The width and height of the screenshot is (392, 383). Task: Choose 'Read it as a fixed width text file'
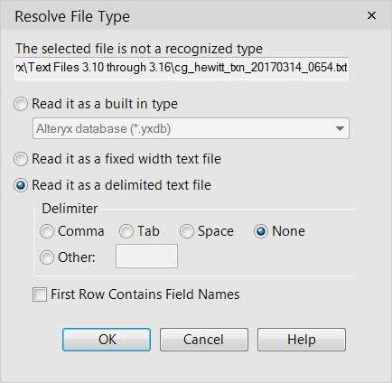[x=21, y=159]
